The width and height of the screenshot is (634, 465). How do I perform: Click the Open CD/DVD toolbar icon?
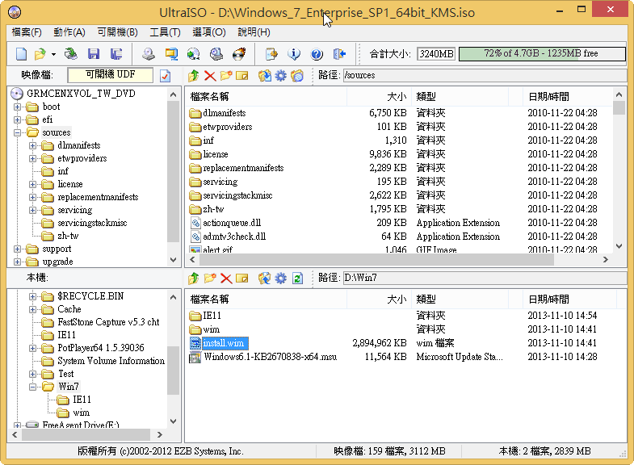pos(71,54)
